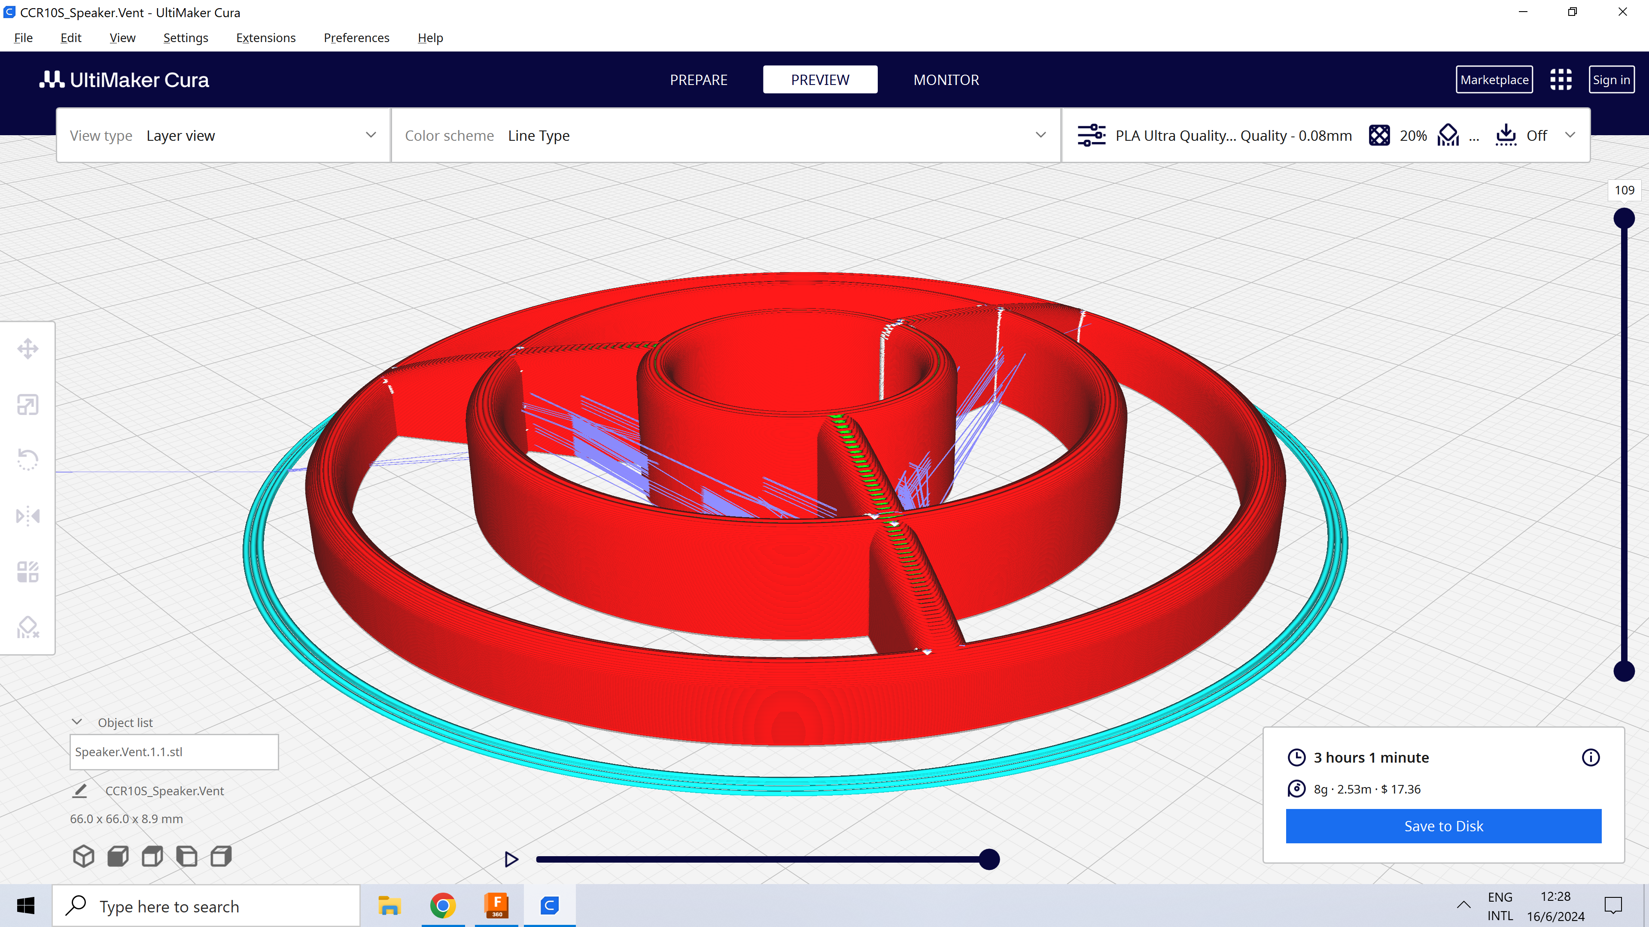Click the Cura taskbar icon
This screenshot has width=1649, height=927.
550,906
